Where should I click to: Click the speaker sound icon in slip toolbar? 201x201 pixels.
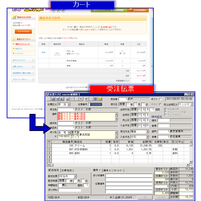click(87, 99)
